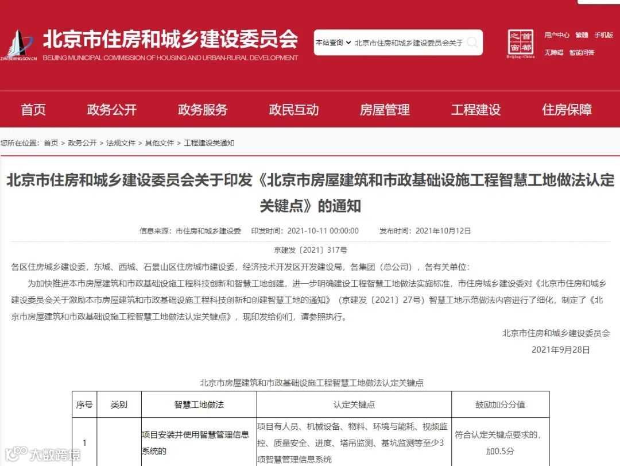The image size is (620, 466).
Task: Open 政务公开 navigation tab
Action: tap(112, 110)
